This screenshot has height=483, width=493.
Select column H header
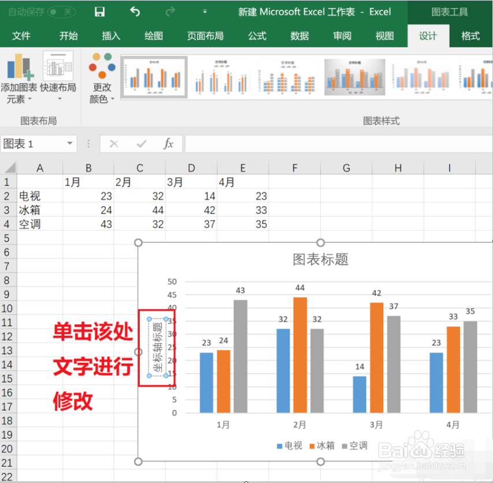(398, 168)
